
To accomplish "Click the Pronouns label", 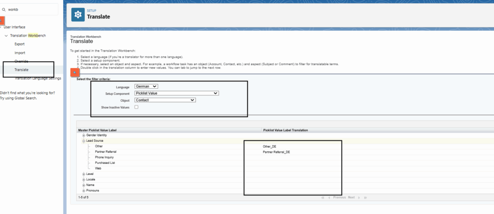I will tap(93, 191).
